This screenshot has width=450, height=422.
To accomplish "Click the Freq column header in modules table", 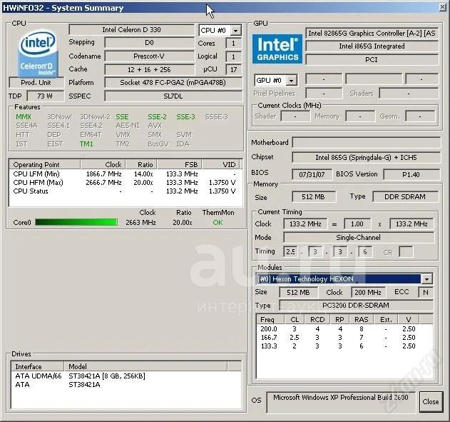I will [x=270, y=319].
